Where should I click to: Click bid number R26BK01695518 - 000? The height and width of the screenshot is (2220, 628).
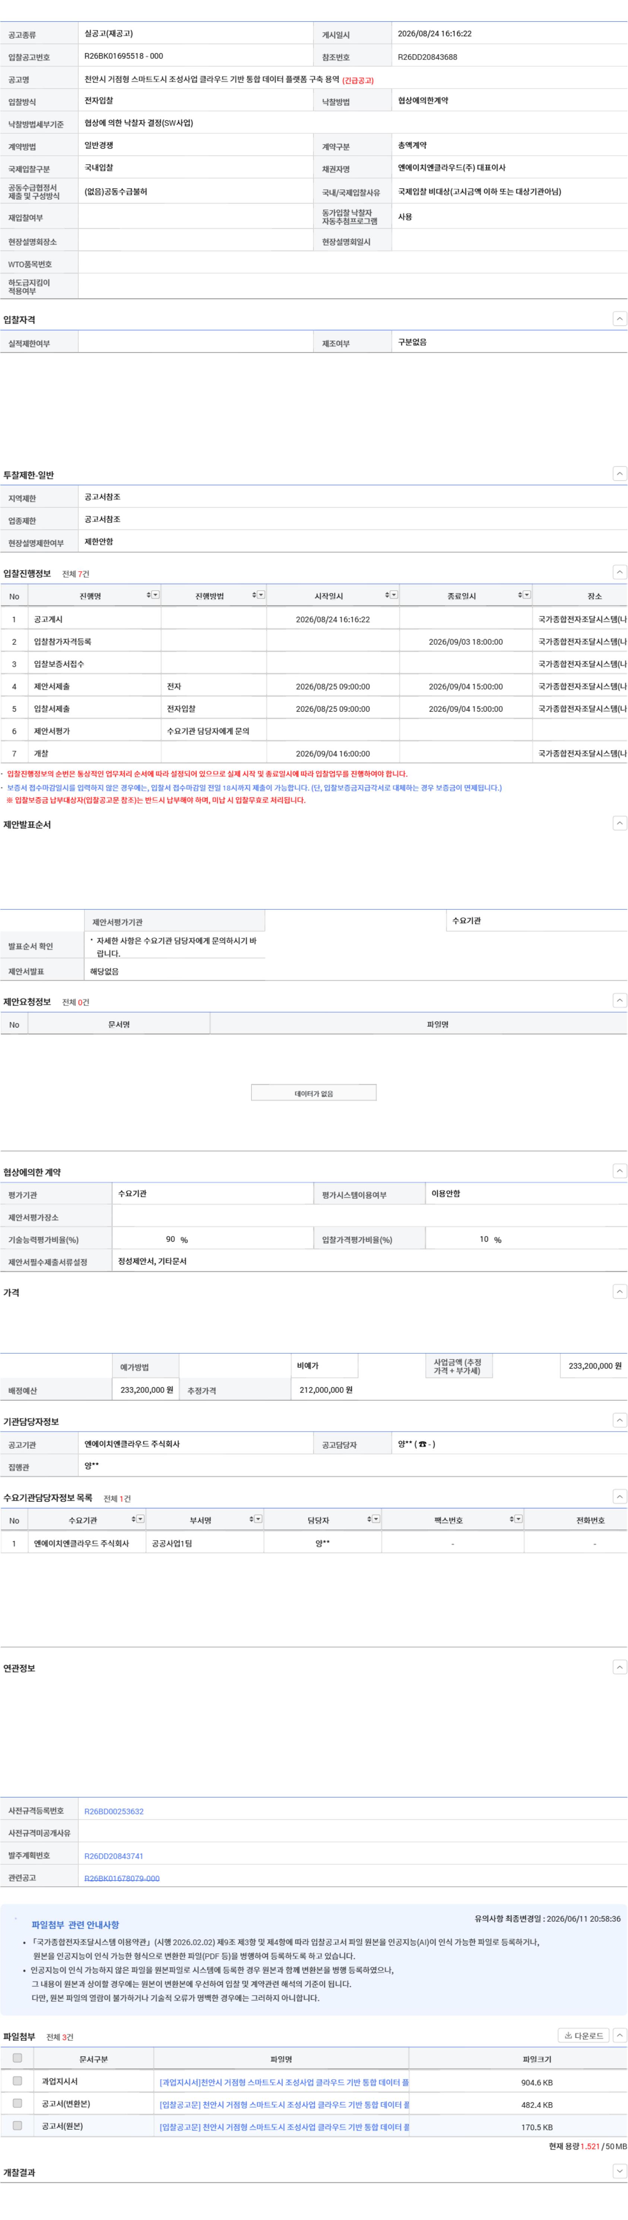[x=123, y=56]
